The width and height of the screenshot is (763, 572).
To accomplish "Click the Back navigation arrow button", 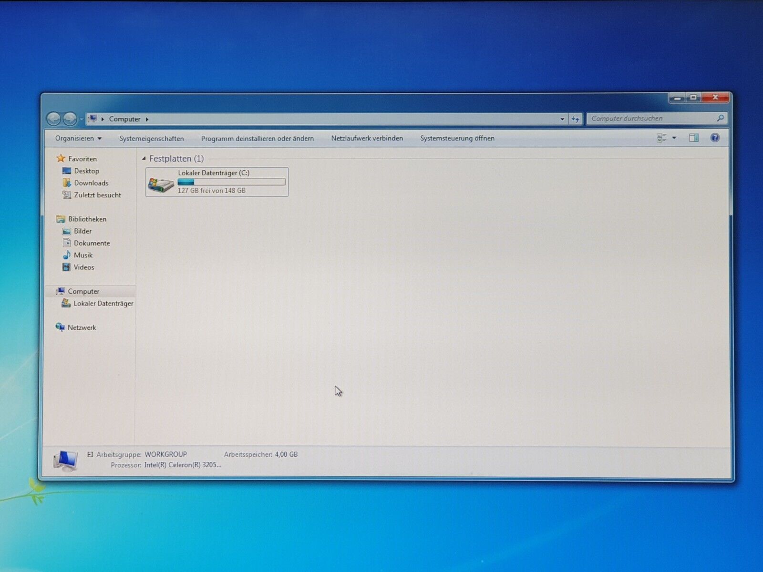I will click(54, 119).
